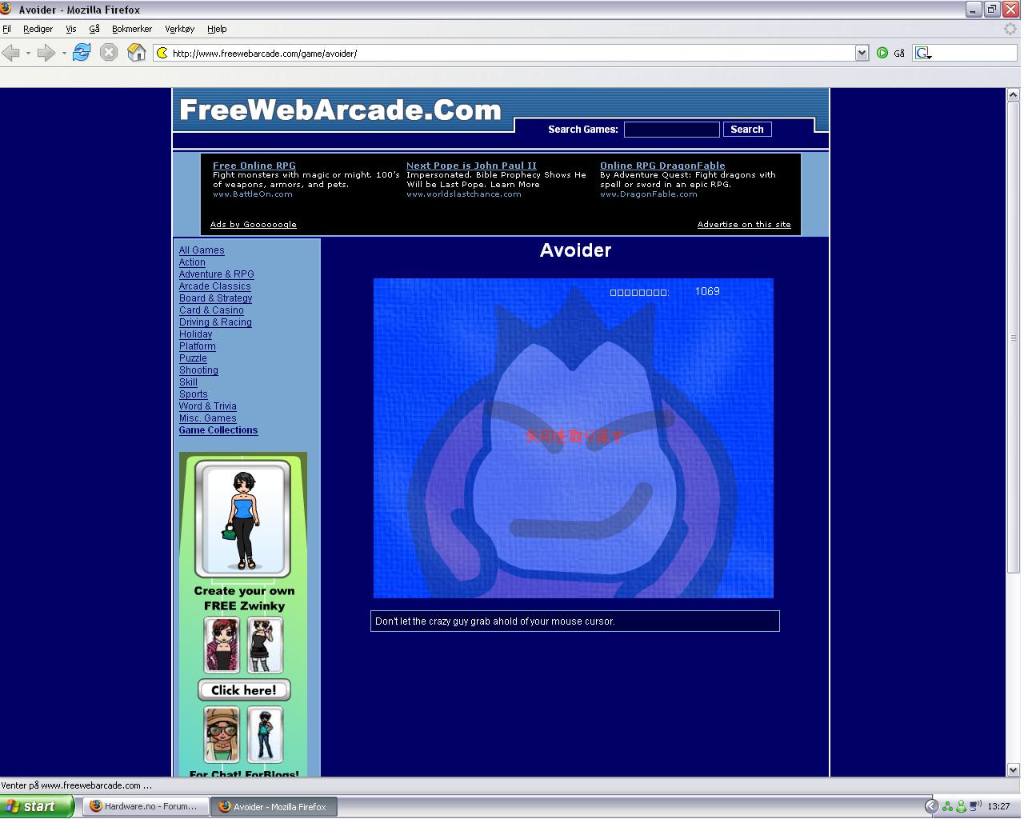Click the Next Pope is John Paul II ad
Viewport: 1024px width, 819px height.
tap(471, 166)
